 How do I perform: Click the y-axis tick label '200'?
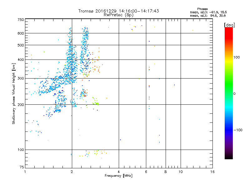click(x=21, y=105)
